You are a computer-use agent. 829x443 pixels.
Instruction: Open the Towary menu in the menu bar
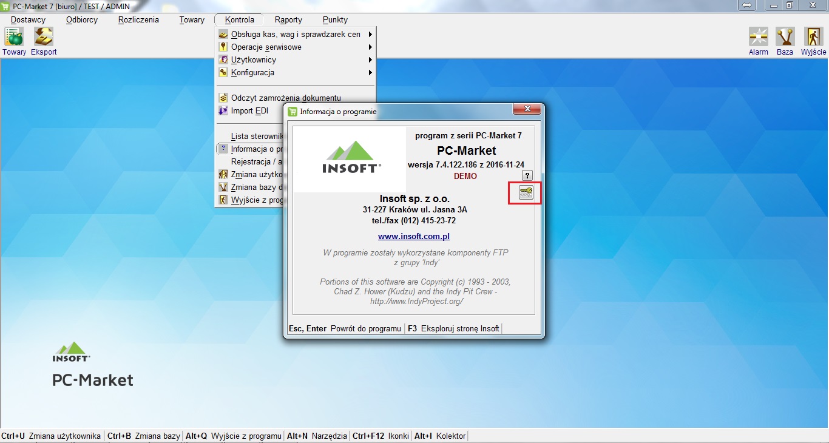[x=192, y=19]
